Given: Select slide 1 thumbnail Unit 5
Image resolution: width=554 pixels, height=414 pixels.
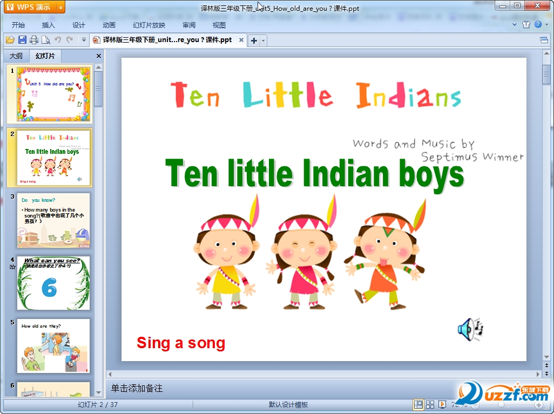Looking at the screenshot, I should pyautogui.click(x=53, y=94).
